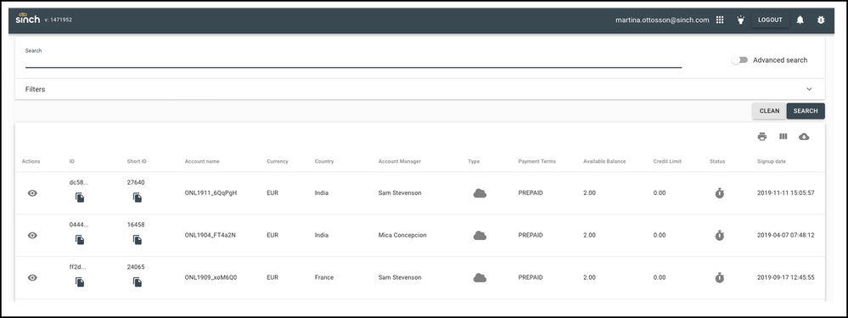
Task: Sort by Type column header
Action: [x=474, y=161]
